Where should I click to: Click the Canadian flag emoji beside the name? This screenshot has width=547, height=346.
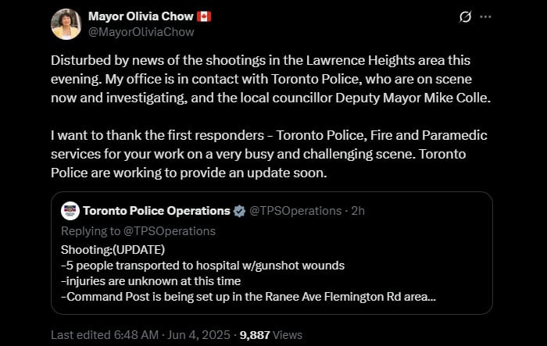click(x=204, y=16)
